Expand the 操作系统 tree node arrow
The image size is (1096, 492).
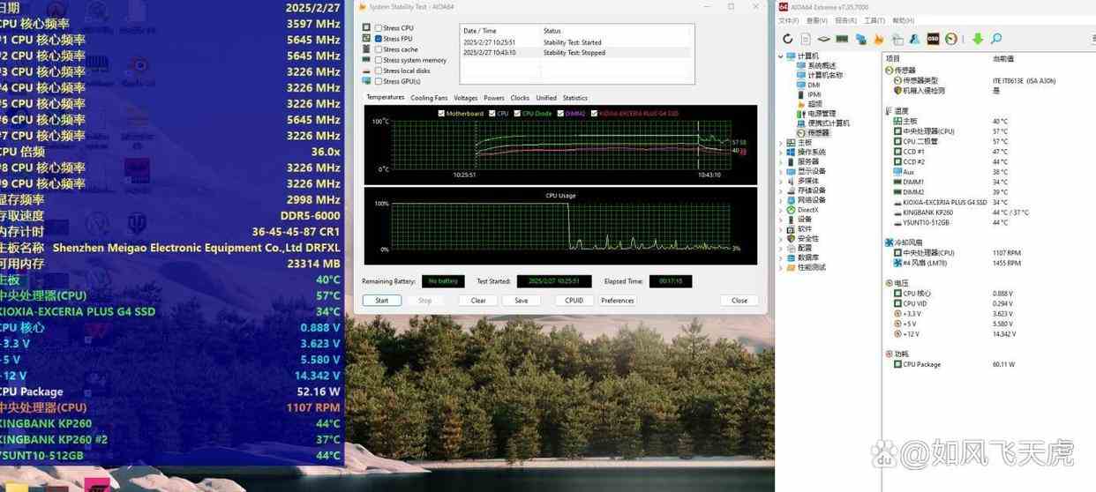tap(782, 152)
